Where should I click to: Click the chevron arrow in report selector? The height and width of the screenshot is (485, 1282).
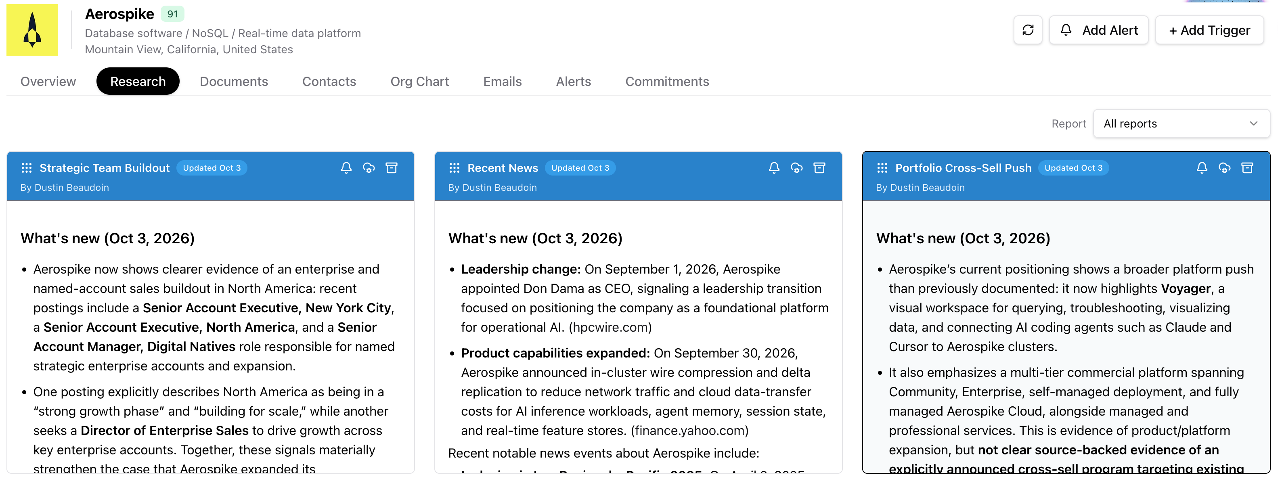(x=1254, y=123)
